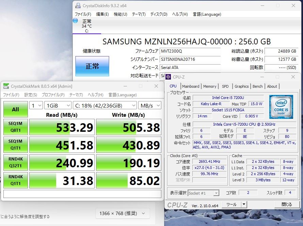Open ファイル(F) menu in CrystalDiskMark

click(x=11, y=95)
